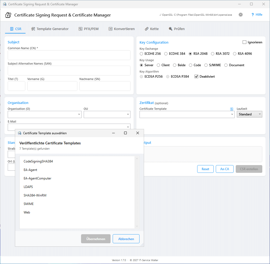The width and height of the screenshot is (270, 264).
Task: Select the EA-Agent template
Action: [77, 170]
